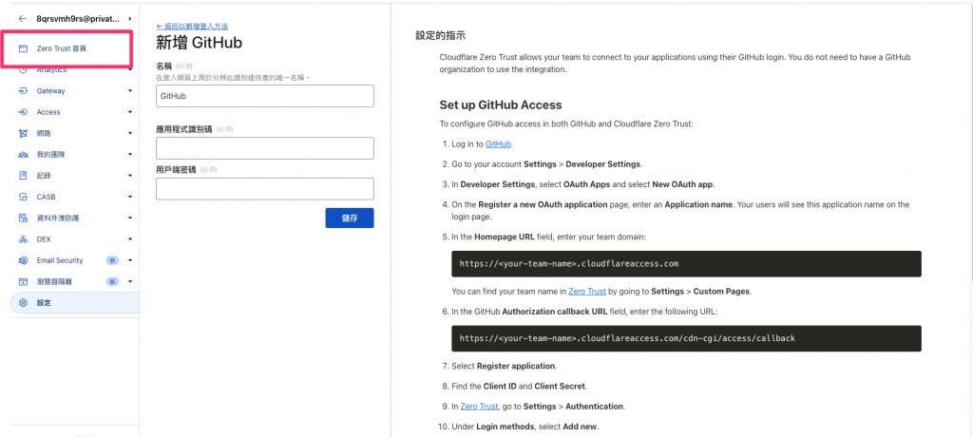This screenshot has height=437, width=973.
Task: Click the 新 badge beside Email Security
Action: [x=112, y=260]
